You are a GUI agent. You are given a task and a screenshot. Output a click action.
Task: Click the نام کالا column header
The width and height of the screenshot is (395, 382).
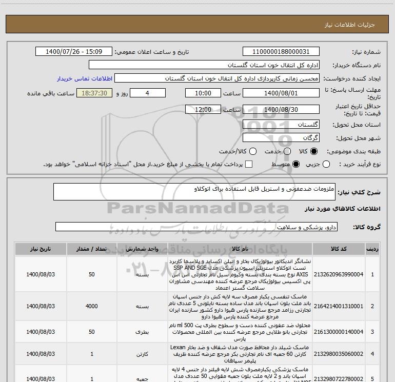pos(240,249)
